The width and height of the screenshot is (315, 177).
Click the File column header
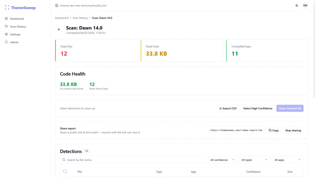click(80, 172)
